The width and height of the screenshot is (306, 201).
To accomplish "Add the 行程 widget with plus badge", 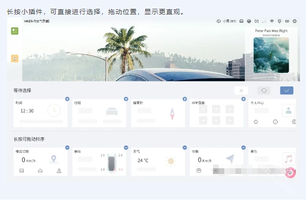I will tap(126, 99).
